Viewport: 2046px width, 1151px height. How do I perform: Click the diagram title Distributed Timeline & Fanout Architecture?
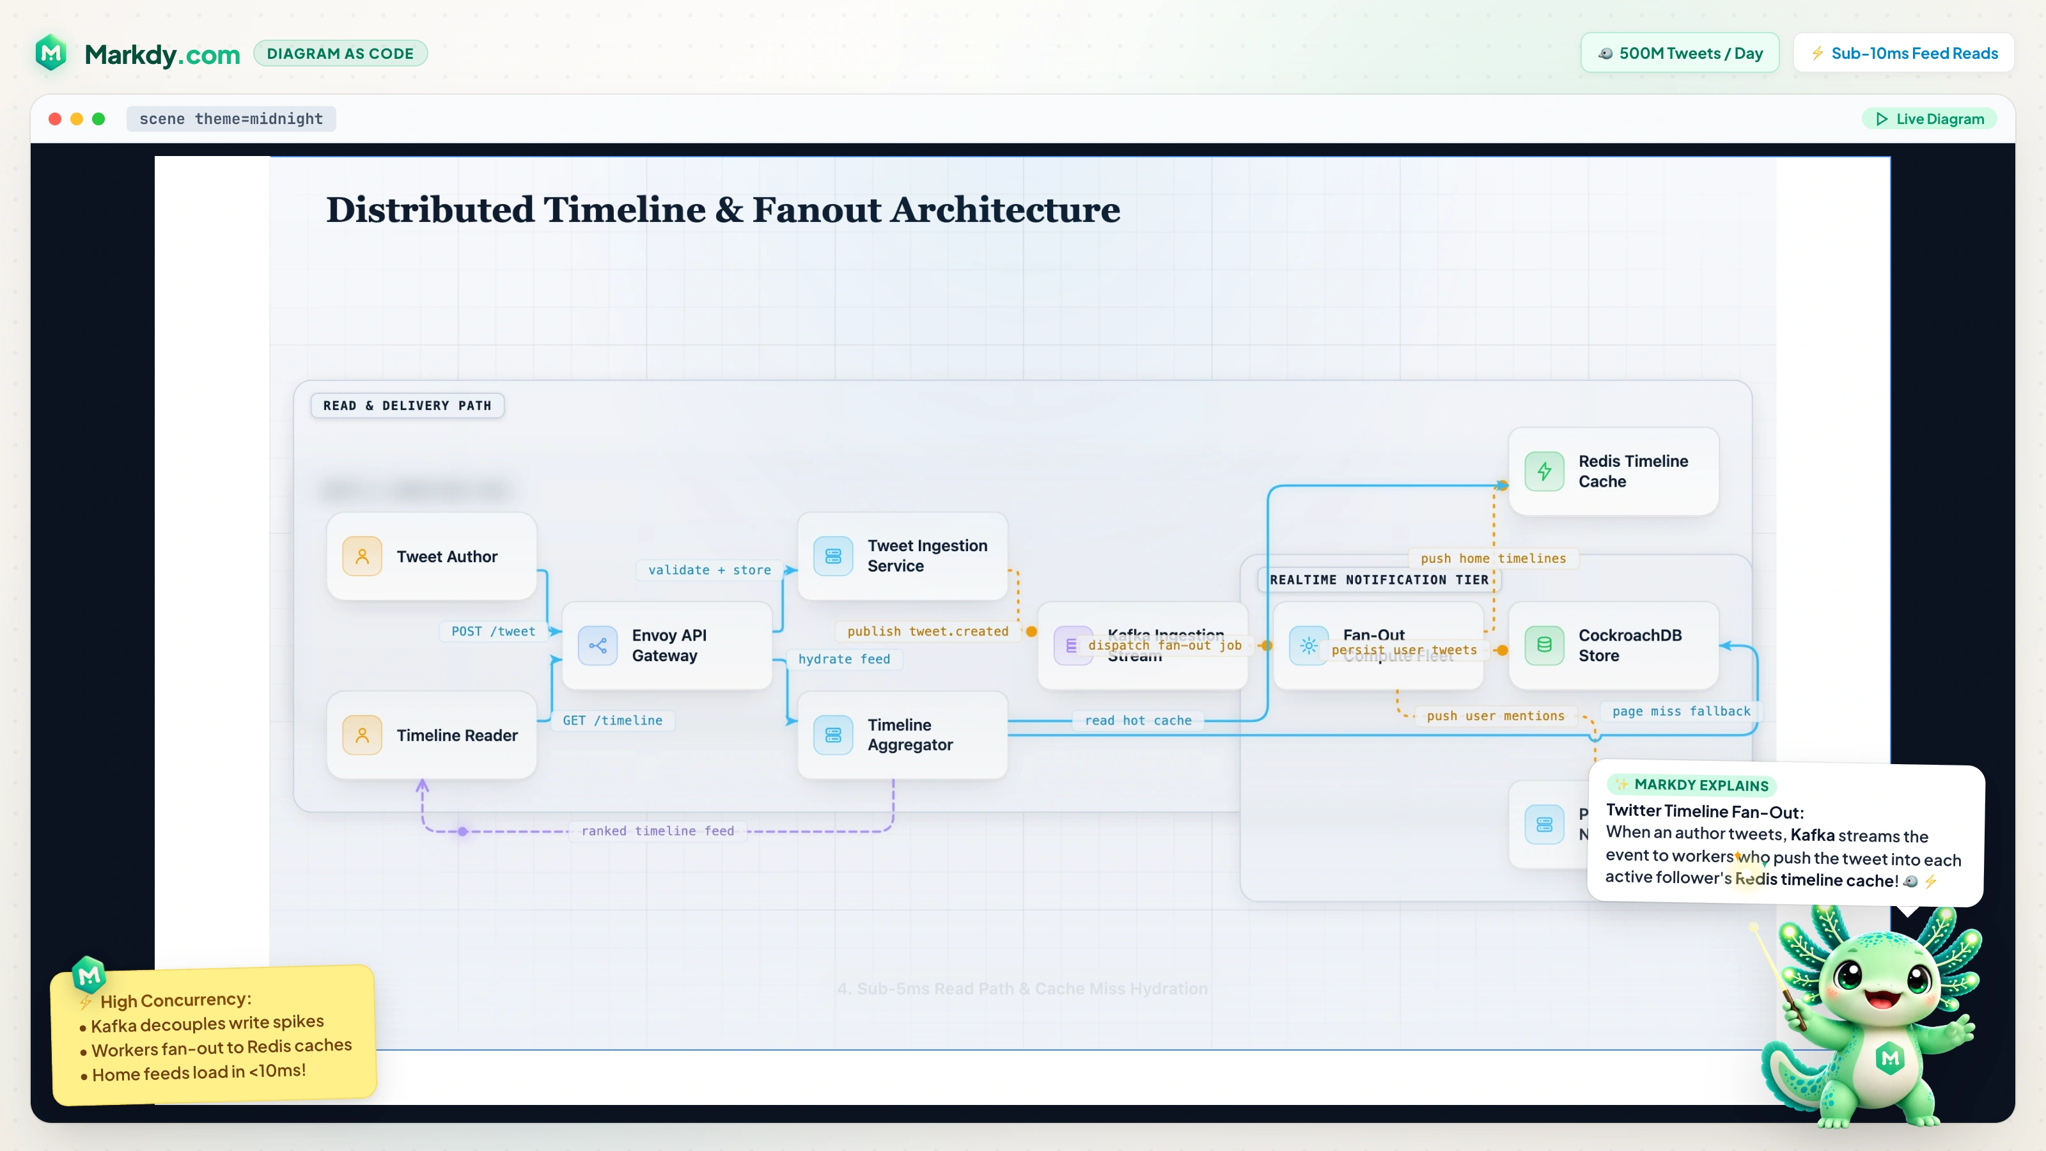[722, 210]
